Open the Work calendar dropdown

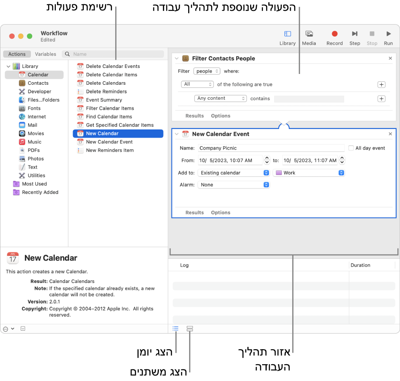(x=308, y=173)
